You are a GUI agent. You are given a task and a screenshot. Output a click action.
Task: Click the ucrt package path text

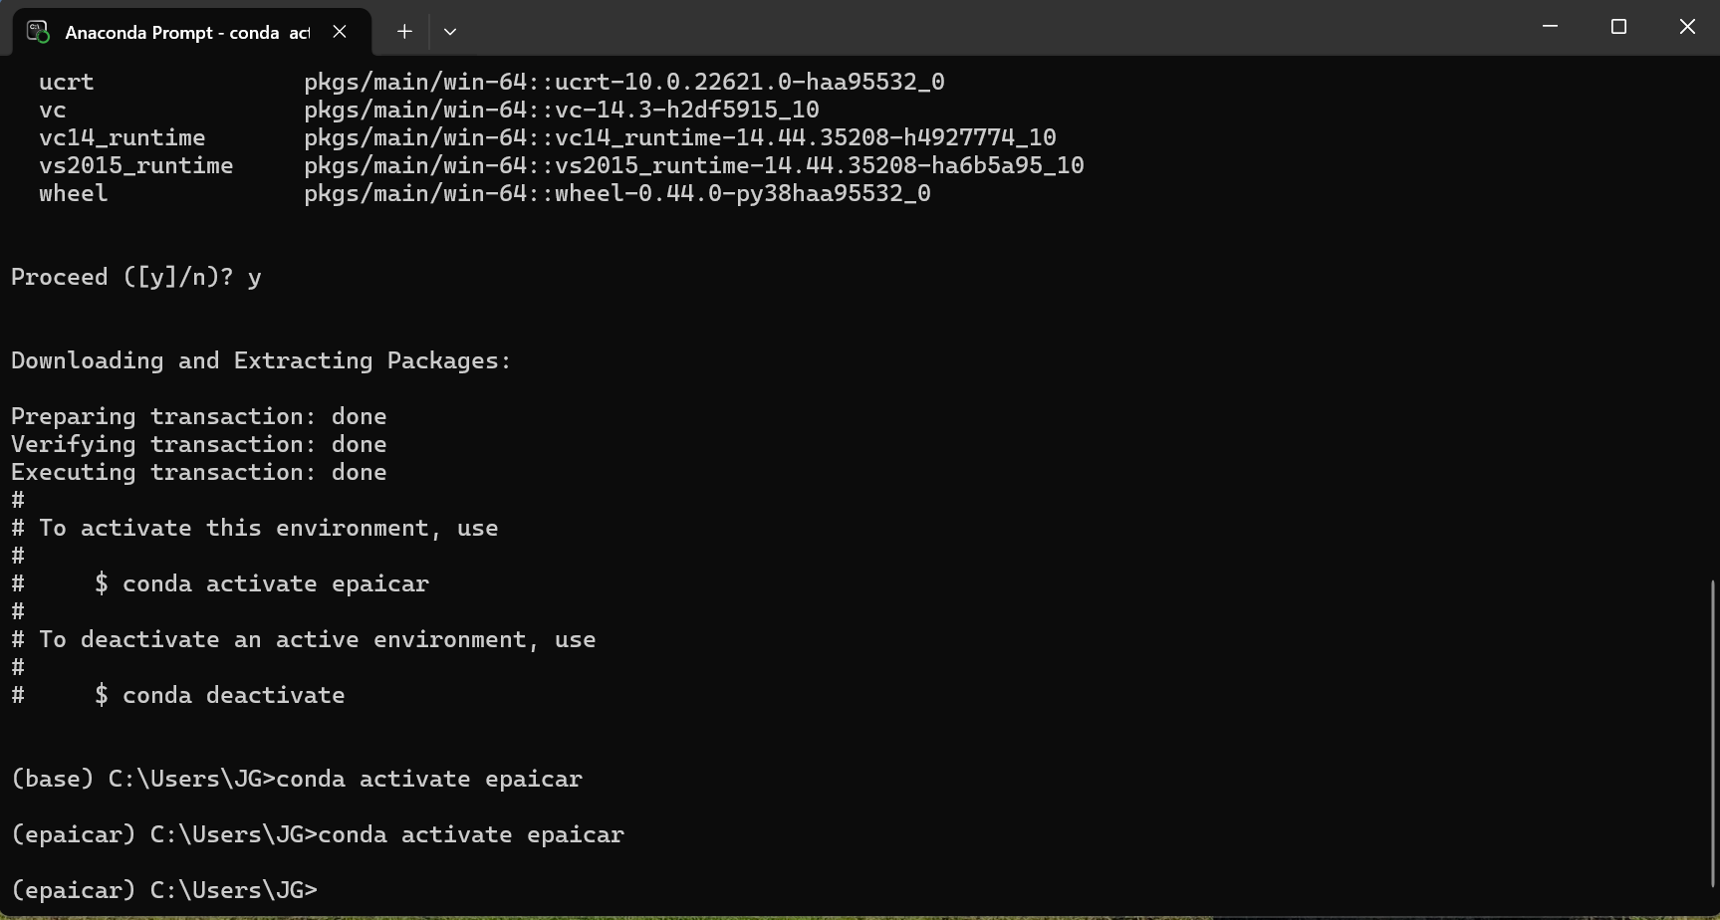[x=623, y=82]
